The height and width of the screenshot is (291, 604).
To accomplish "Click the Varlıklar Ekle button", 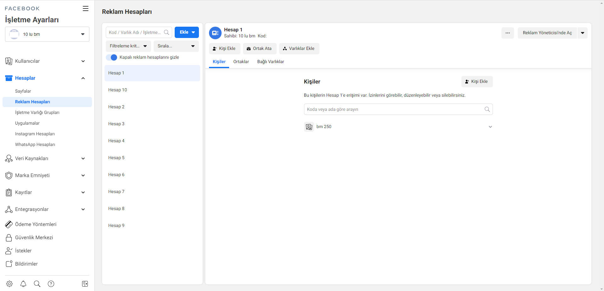I will 299,49.
